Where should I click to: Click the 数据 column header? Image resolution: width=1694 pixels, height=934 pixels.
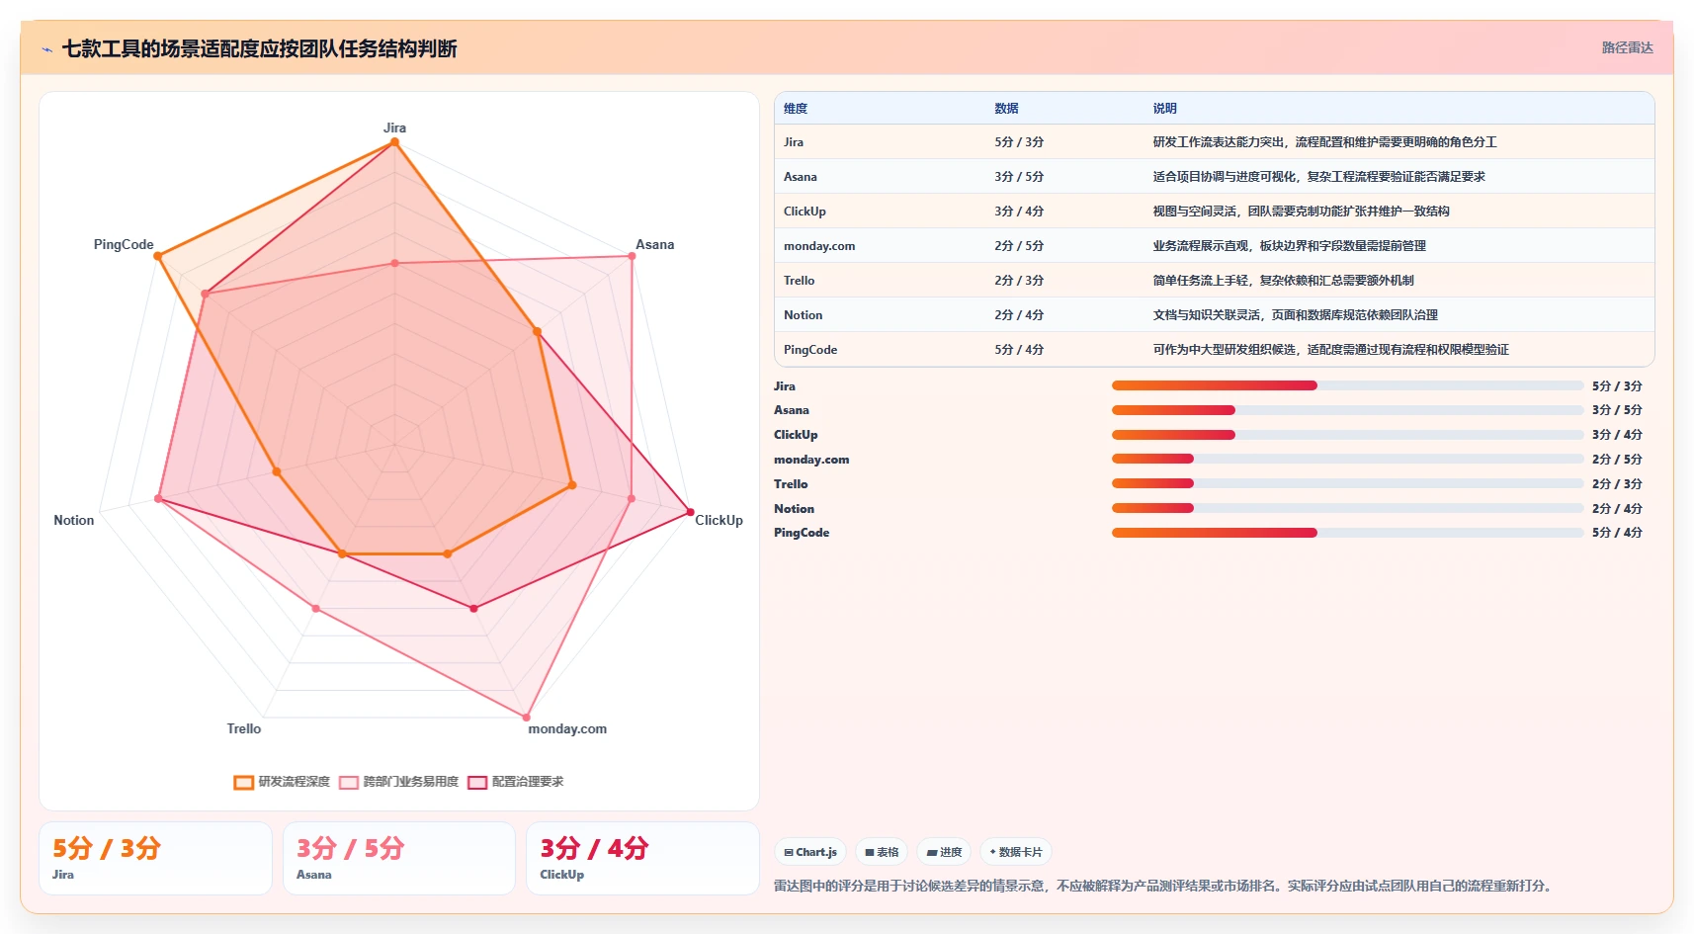1006,109
